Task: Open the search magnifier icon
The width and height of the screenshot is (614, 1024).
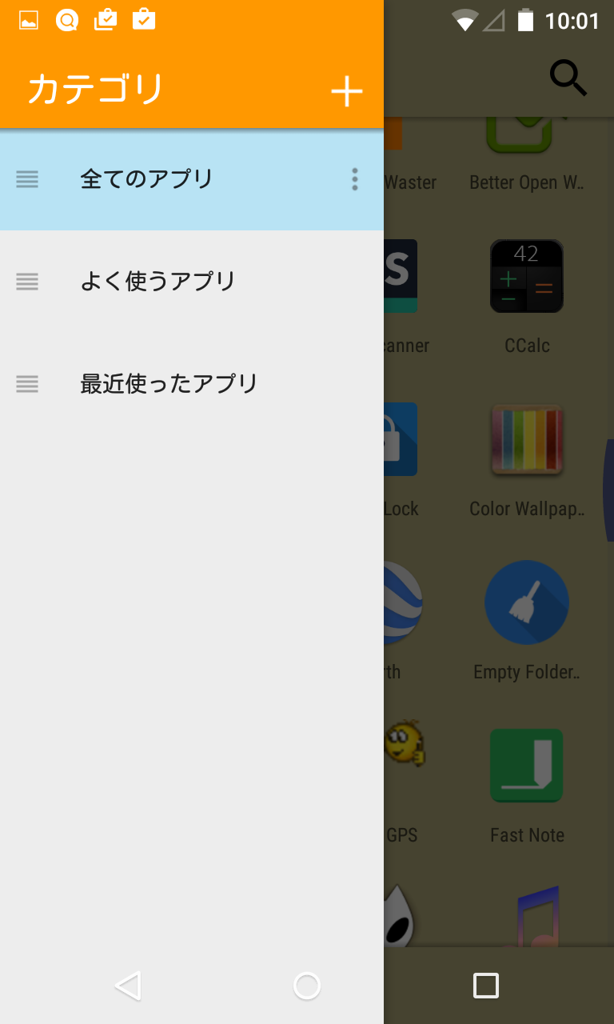Action: tap(568, 78)
